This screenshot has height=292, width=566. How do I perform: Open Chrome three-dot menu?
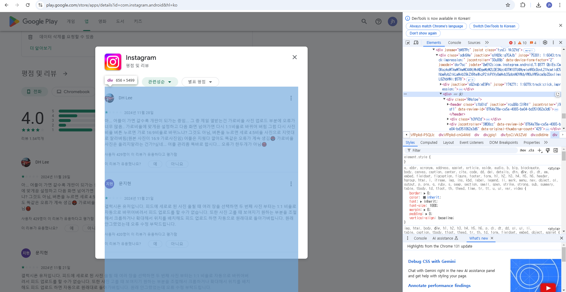pos(560,5)
